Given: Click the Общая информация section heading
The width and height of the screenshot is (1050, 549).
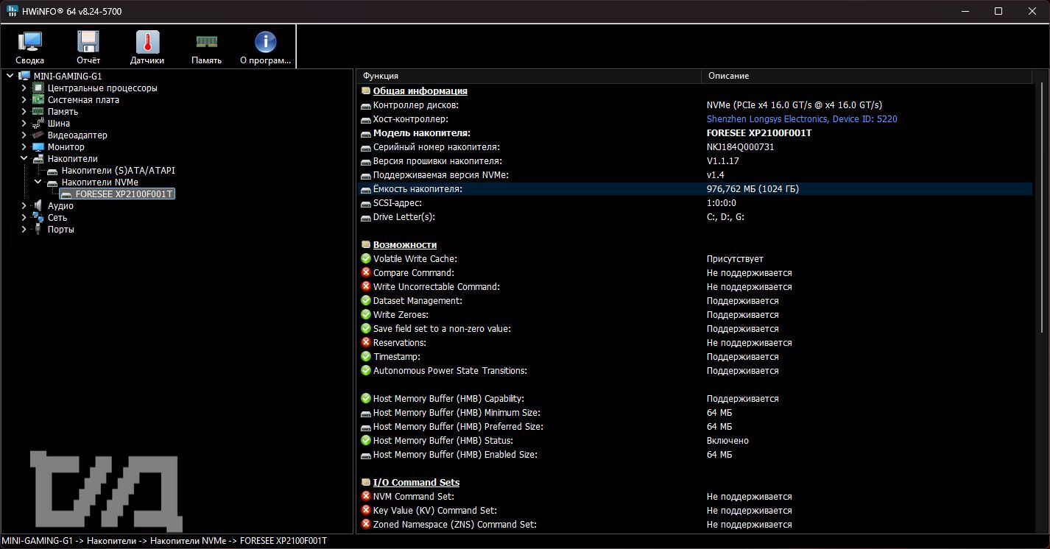Looking at the screenshot, I should pos(420,91).
